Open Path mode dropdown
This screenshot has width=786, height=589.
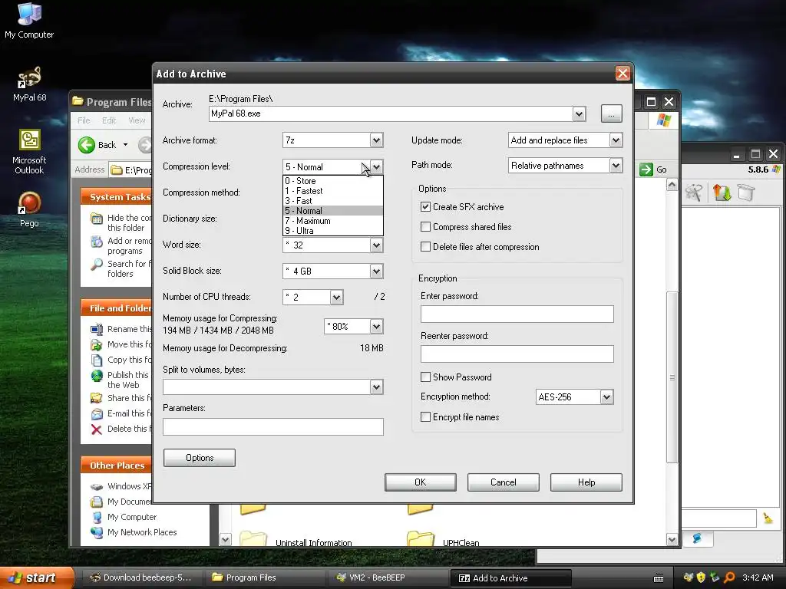[616, 166]
